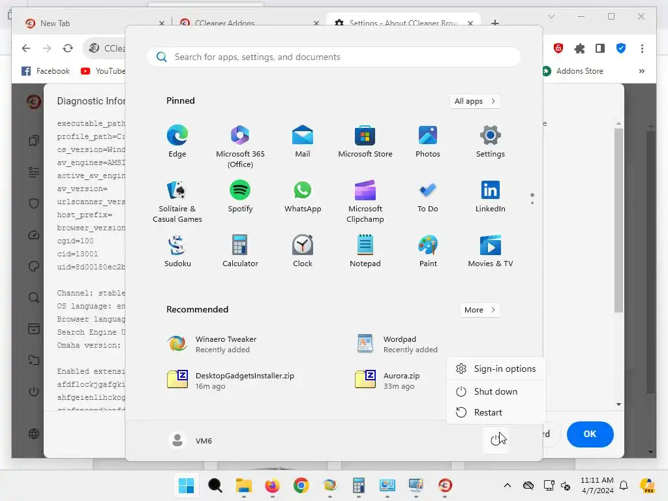
Task: Open File Explorer from the taskbar
Action: tap(244, 485)
